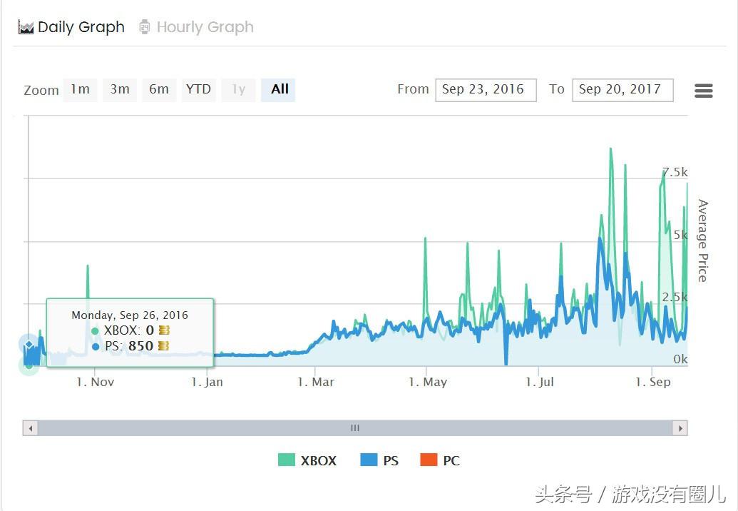738x511 pixels.
Task: Click the 5k price axis label
Action: coord(680,235)
